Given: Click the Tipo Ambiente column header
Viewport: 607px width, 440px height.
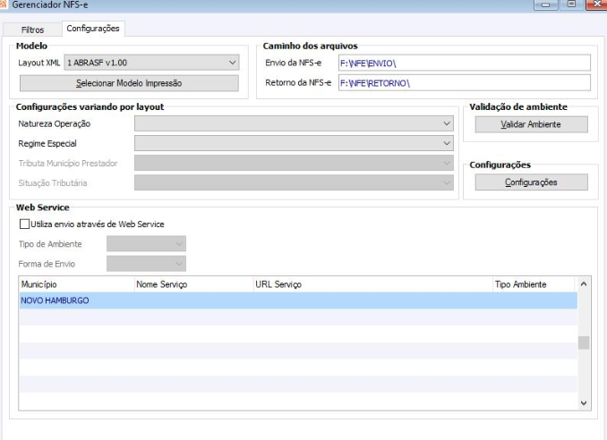Looking at the screenshot, I should (x=534, y=284).
